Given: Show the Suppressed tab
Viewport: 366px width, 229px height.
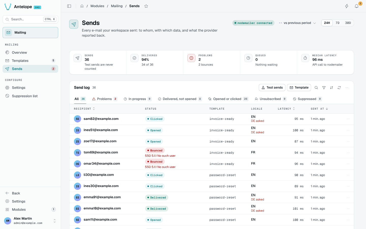Looking at the screenshot, I should pyautogui.click(x=307, y=99).
